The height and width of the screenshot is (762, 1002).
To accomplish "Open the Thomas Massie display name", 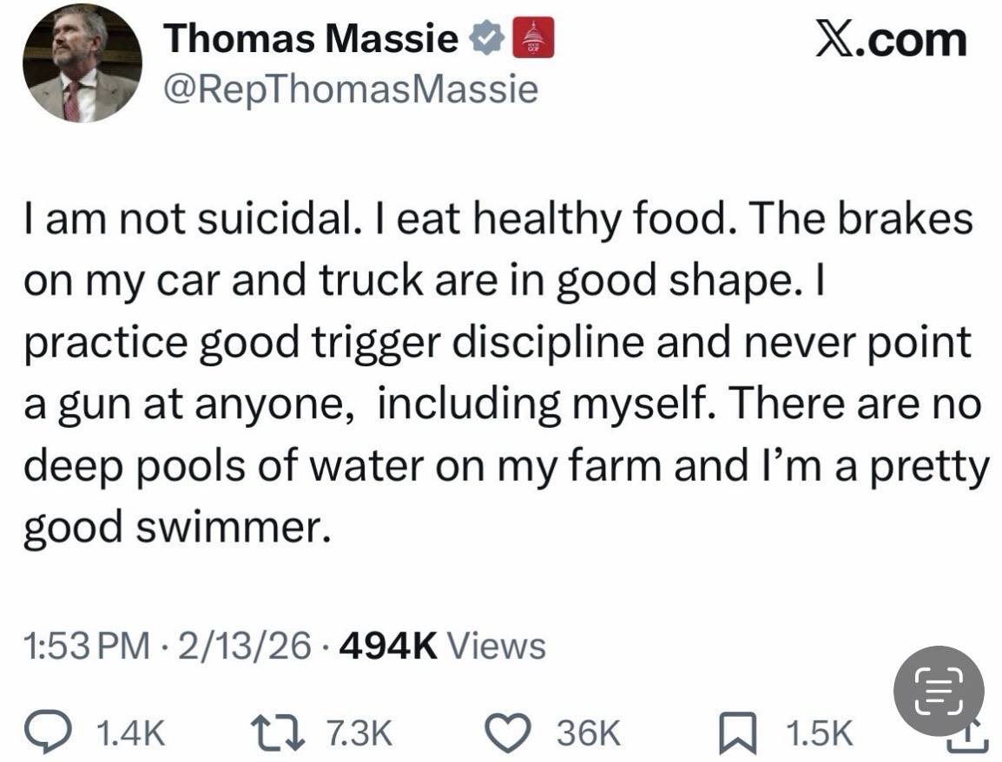I will point(311,39).
